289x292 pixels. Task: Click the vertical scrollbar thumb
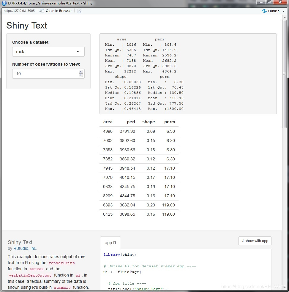coord(284,74)
